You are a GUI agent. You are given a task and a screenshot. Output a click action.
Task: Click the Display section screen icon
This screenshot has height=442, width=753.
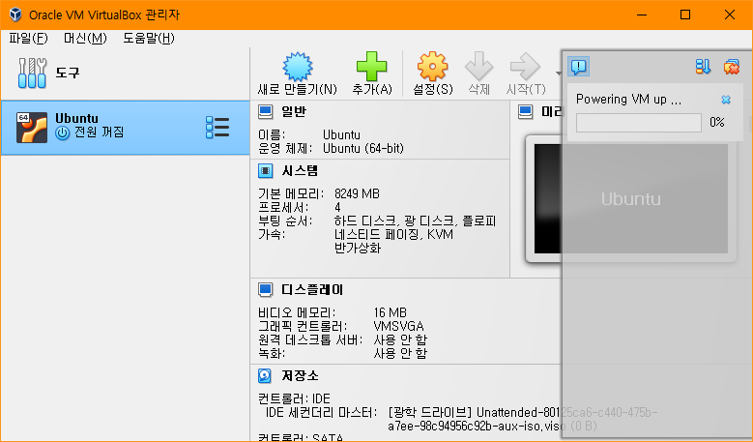pos(265,290)
